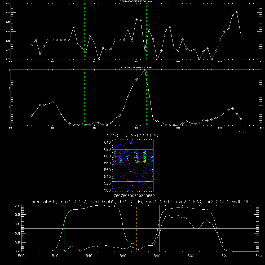Click the '760780800820840860' x-axis labels under heatmap
Image resolution: width=265 pixels, height=265 pixels.
134,196
